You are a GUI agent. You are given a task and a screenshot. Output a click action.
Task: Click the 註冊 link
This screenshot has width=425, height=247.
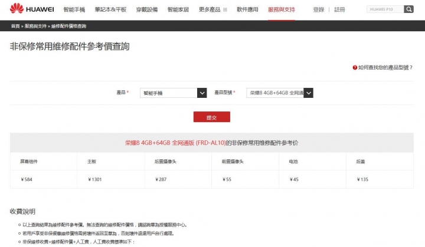(339, 10)
